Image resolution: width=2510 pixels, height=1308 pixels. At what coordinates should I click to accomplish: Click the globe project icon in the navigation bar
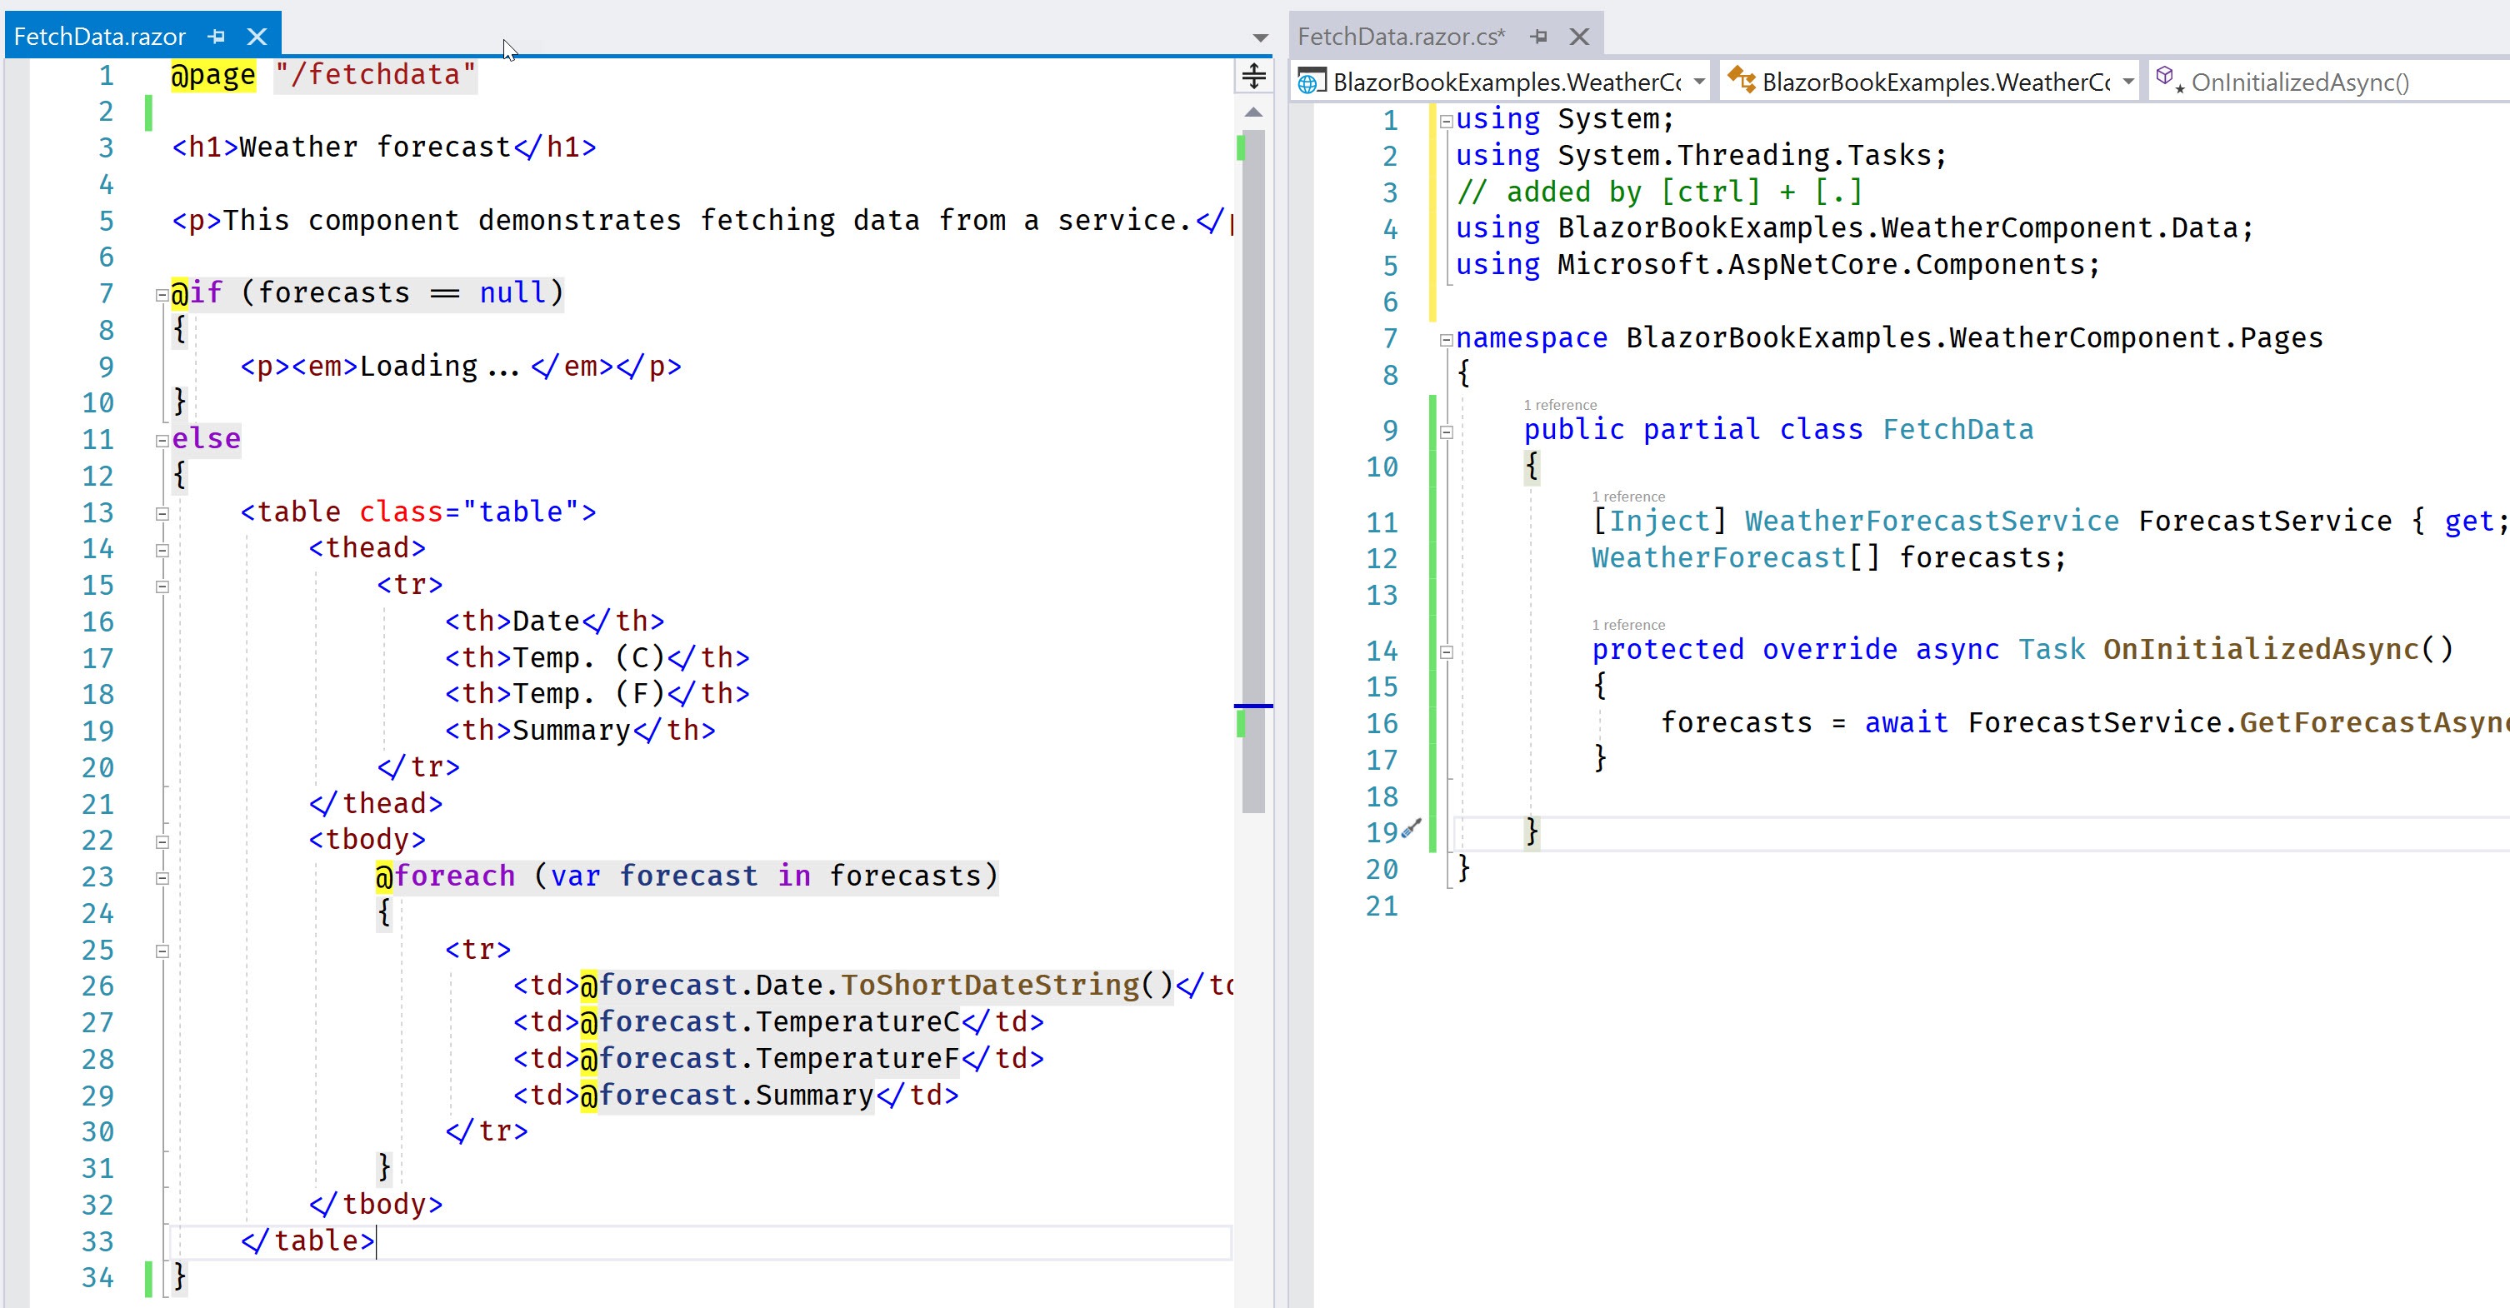1311,81
